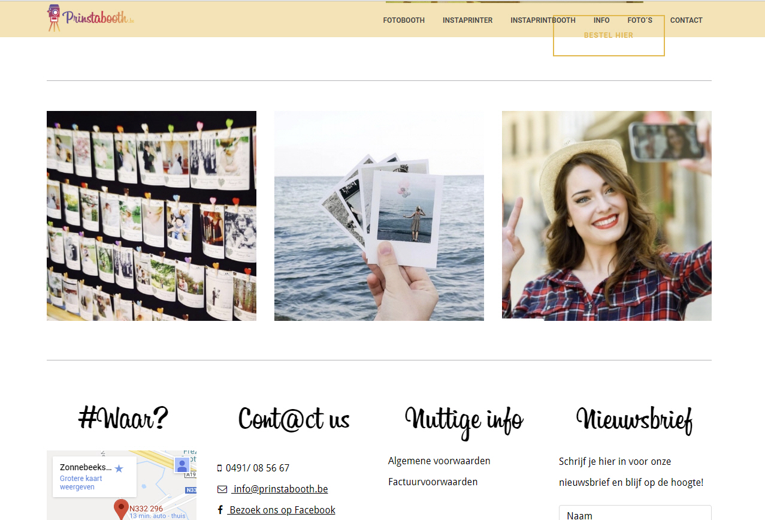
Task: Open the Factuurvoorwaarden link
Action: click(x=433, y=482)
